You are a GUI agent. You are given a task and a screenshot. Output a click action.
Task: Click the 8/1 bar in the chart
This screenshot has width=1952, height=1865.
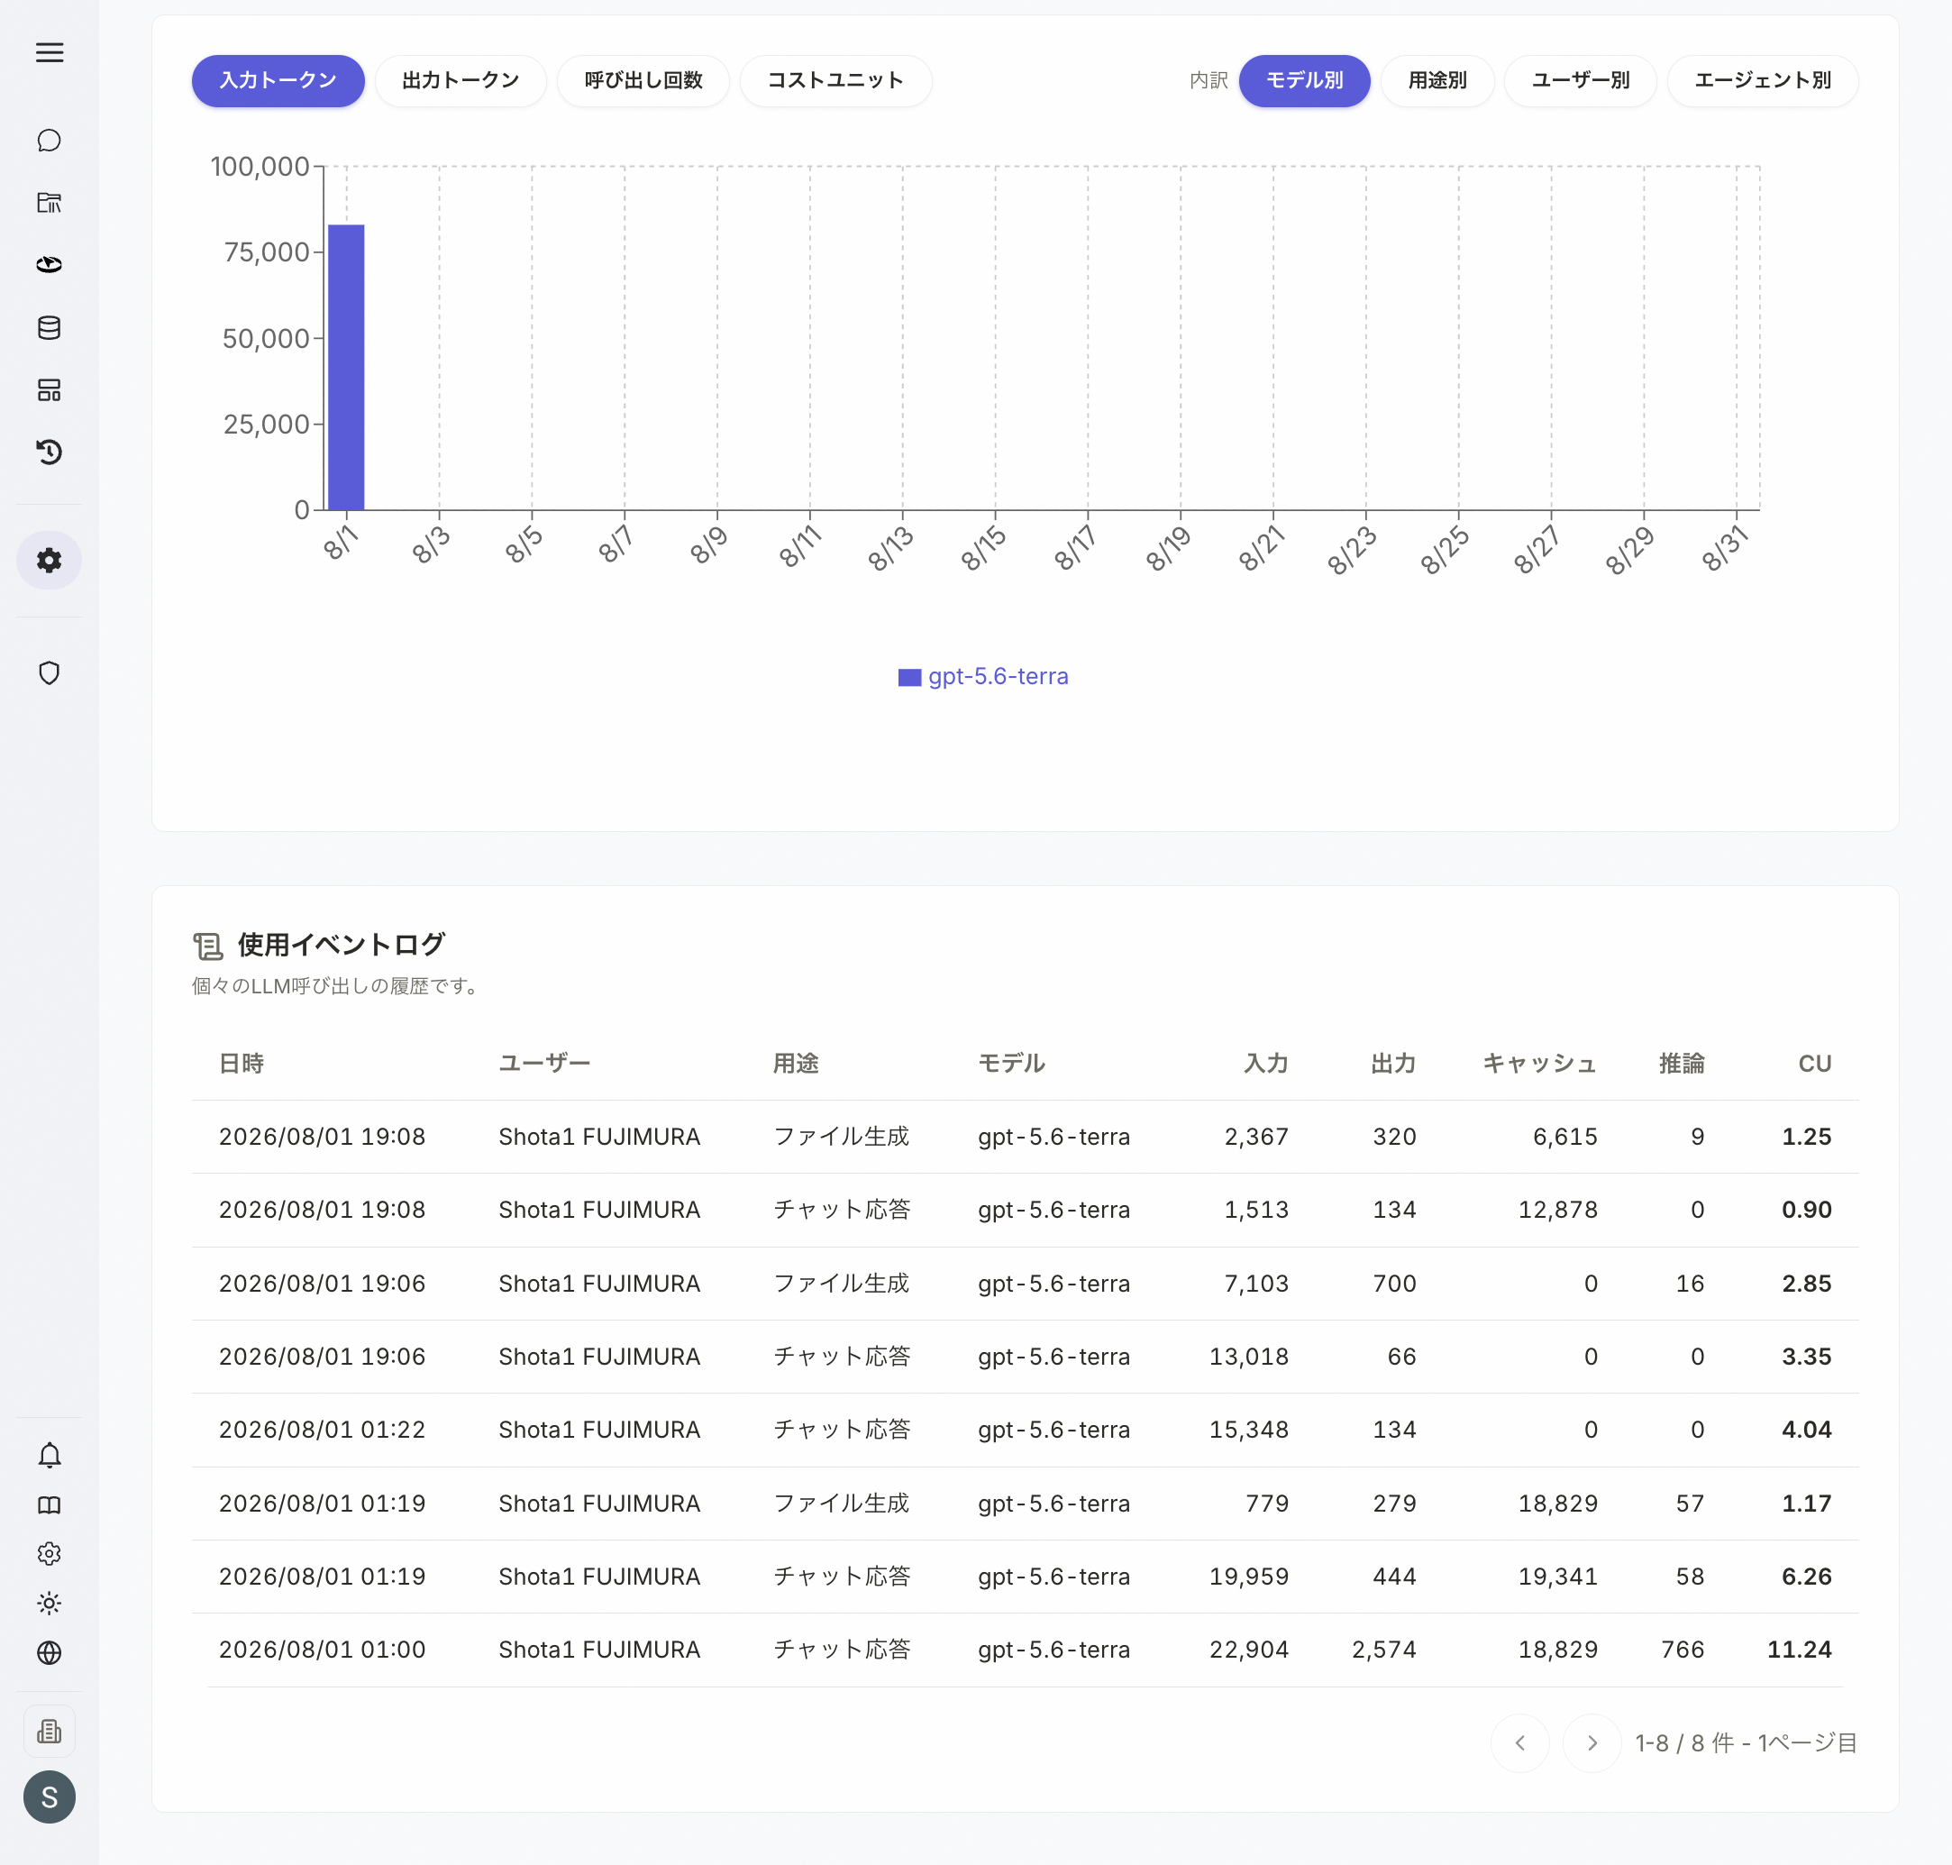pos(346,367)
